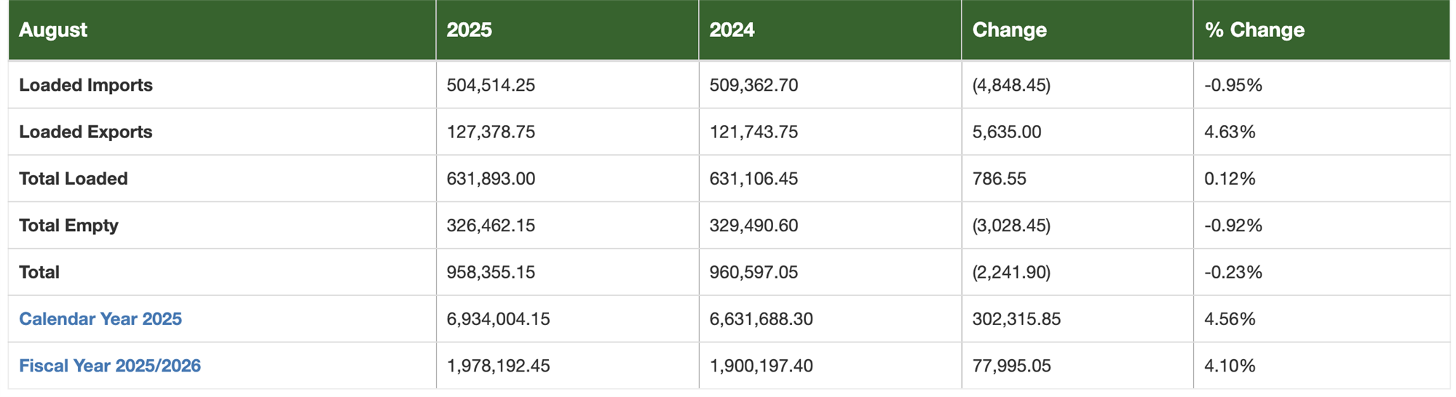Click the August column header

(x=53, y=30)
